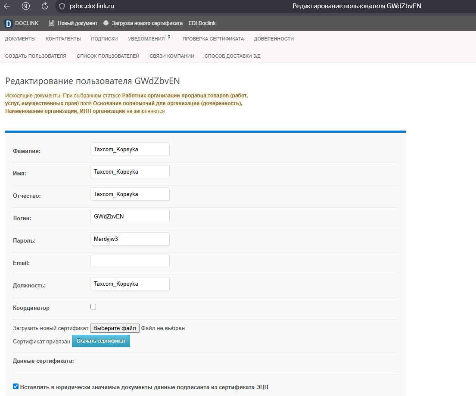476x396 pixels.
Task: Click the site security shield icon
Action: click(62, 6)
